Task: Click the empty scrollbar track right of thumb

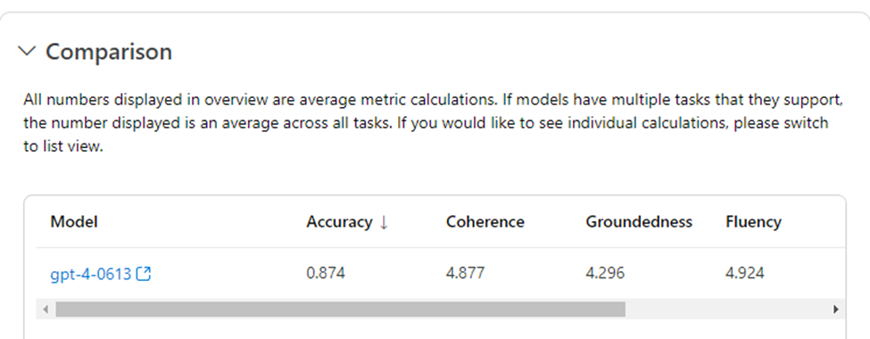Action: coord(727,309)
